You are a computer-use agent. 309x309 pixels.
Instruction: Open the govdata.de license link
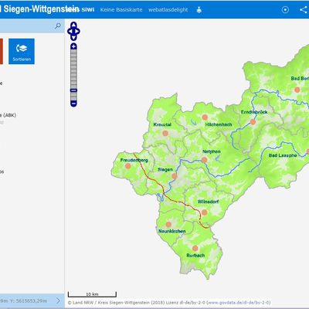coord(239,302)
